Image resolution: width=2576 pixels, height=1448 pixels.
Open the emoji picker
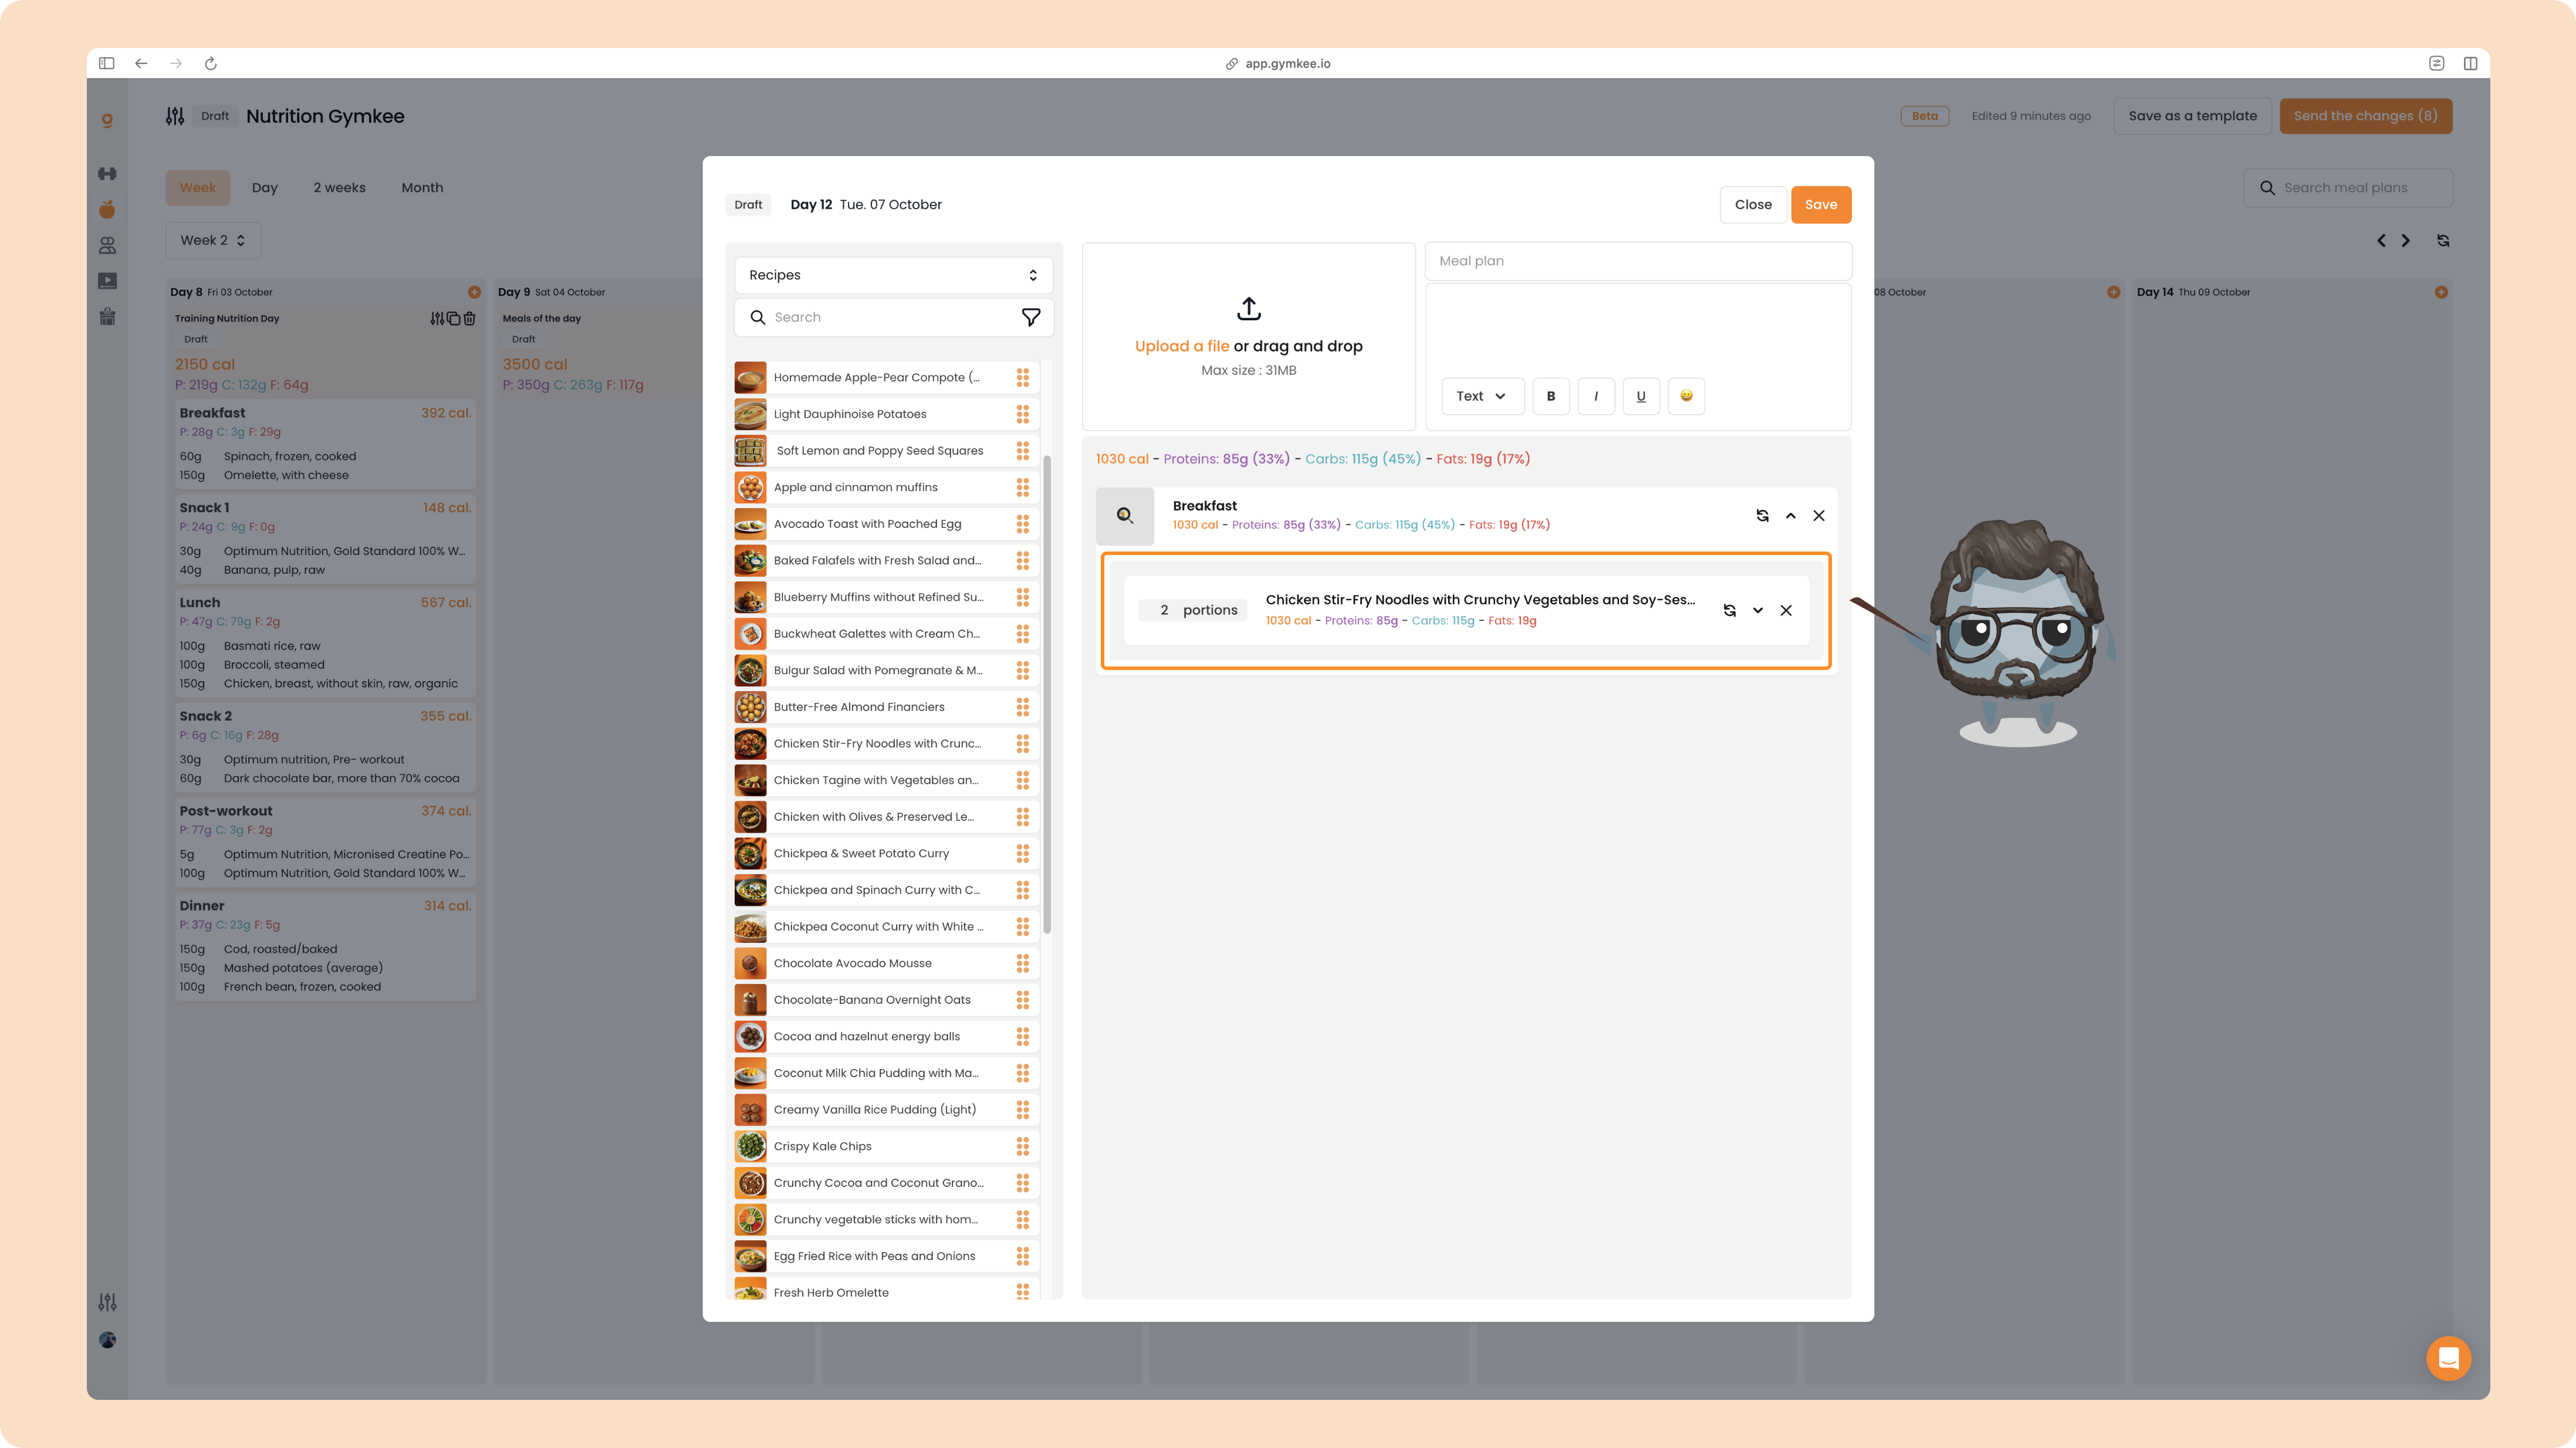1686,396
